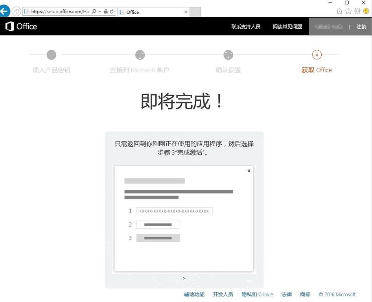This screenshot has width=372, height=302.
Task: Click the security lock icon in address bar
Action: tap(106, 11)
